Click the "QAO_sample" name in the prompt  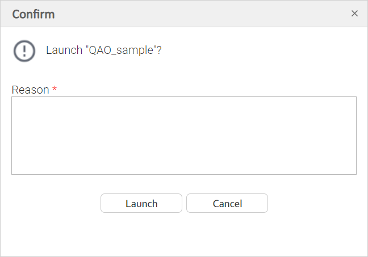pos(120,50)
